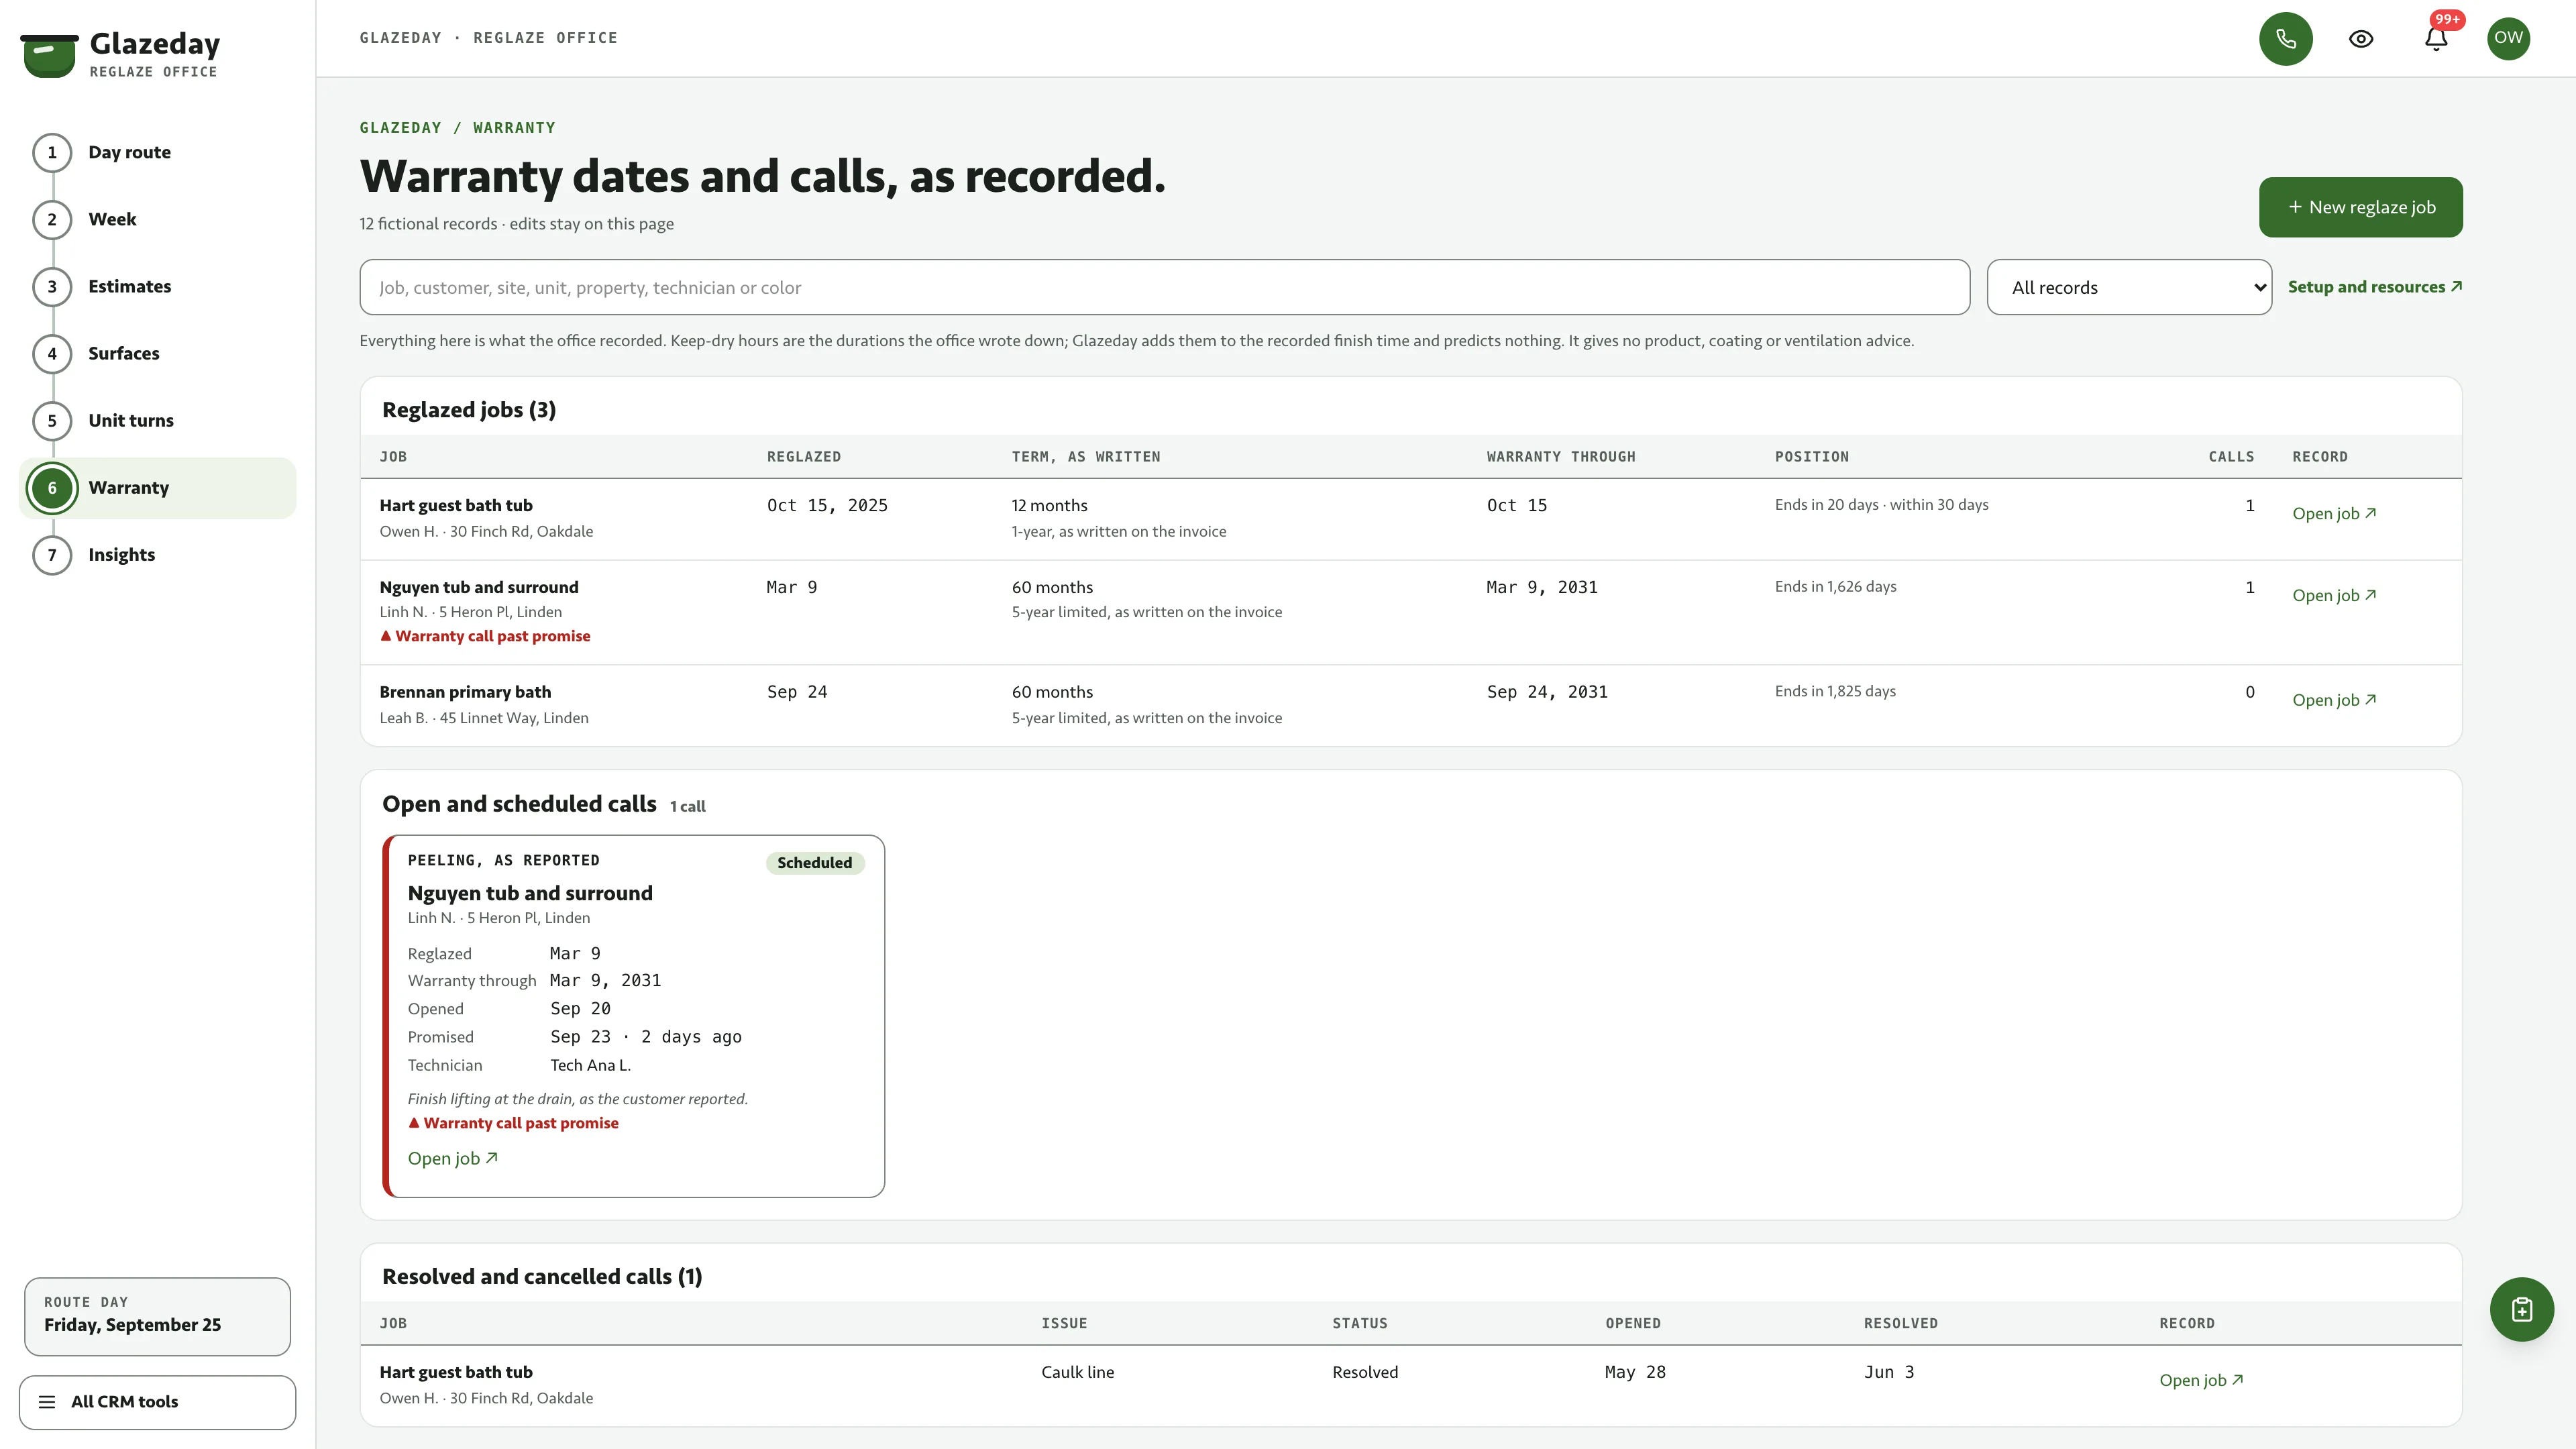The width and height of the screenshot is (2576, 1449).
Task: Click 'Sep 24, 2031' warranty through date
Action: tap(1547, 692)
